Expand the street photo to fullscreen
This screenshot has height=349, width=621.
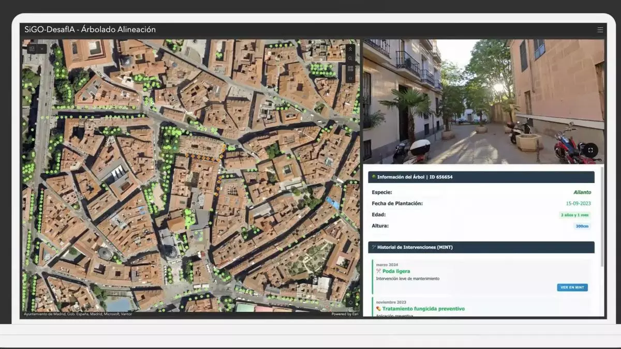tap(590, 150)
